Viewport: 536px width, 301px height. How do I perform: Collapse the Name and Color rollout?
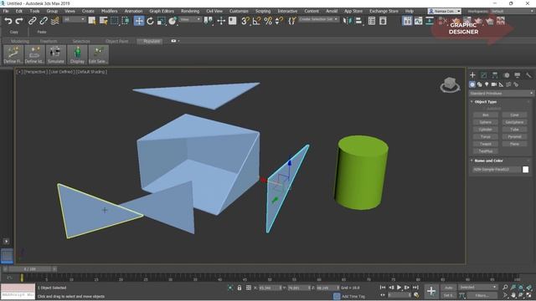coord(488,161)
